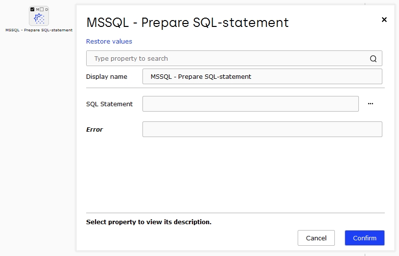Check the D checkbox on the activity node
Image resolution: width=399 pixels, height=256 pixels.
(42, 9)
